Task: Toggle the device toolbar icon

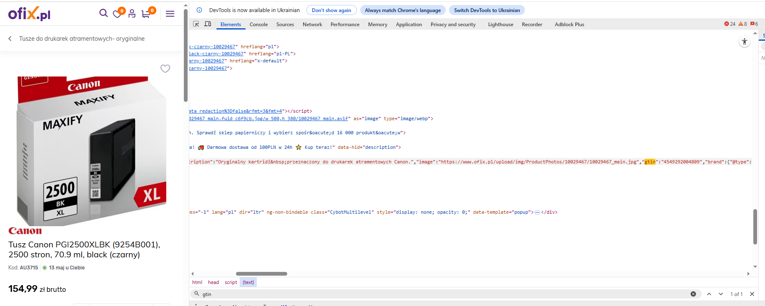Action: point(208,24)
